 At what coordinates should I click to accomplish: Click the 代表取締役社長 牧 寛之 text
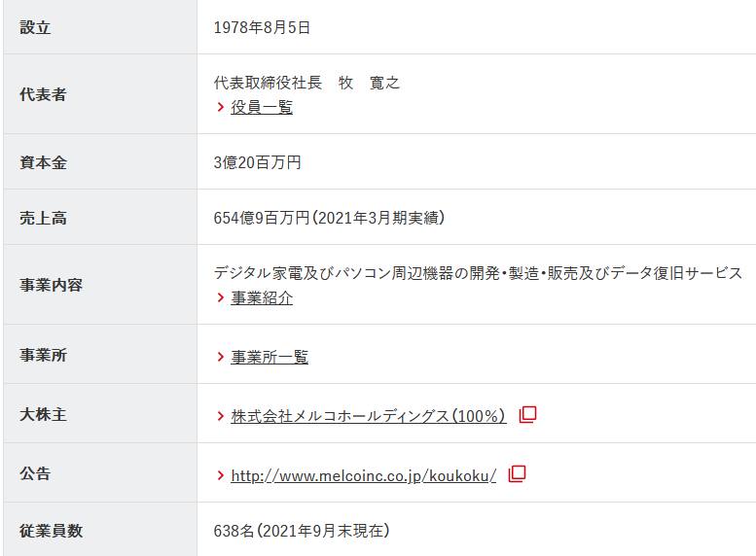306,83
